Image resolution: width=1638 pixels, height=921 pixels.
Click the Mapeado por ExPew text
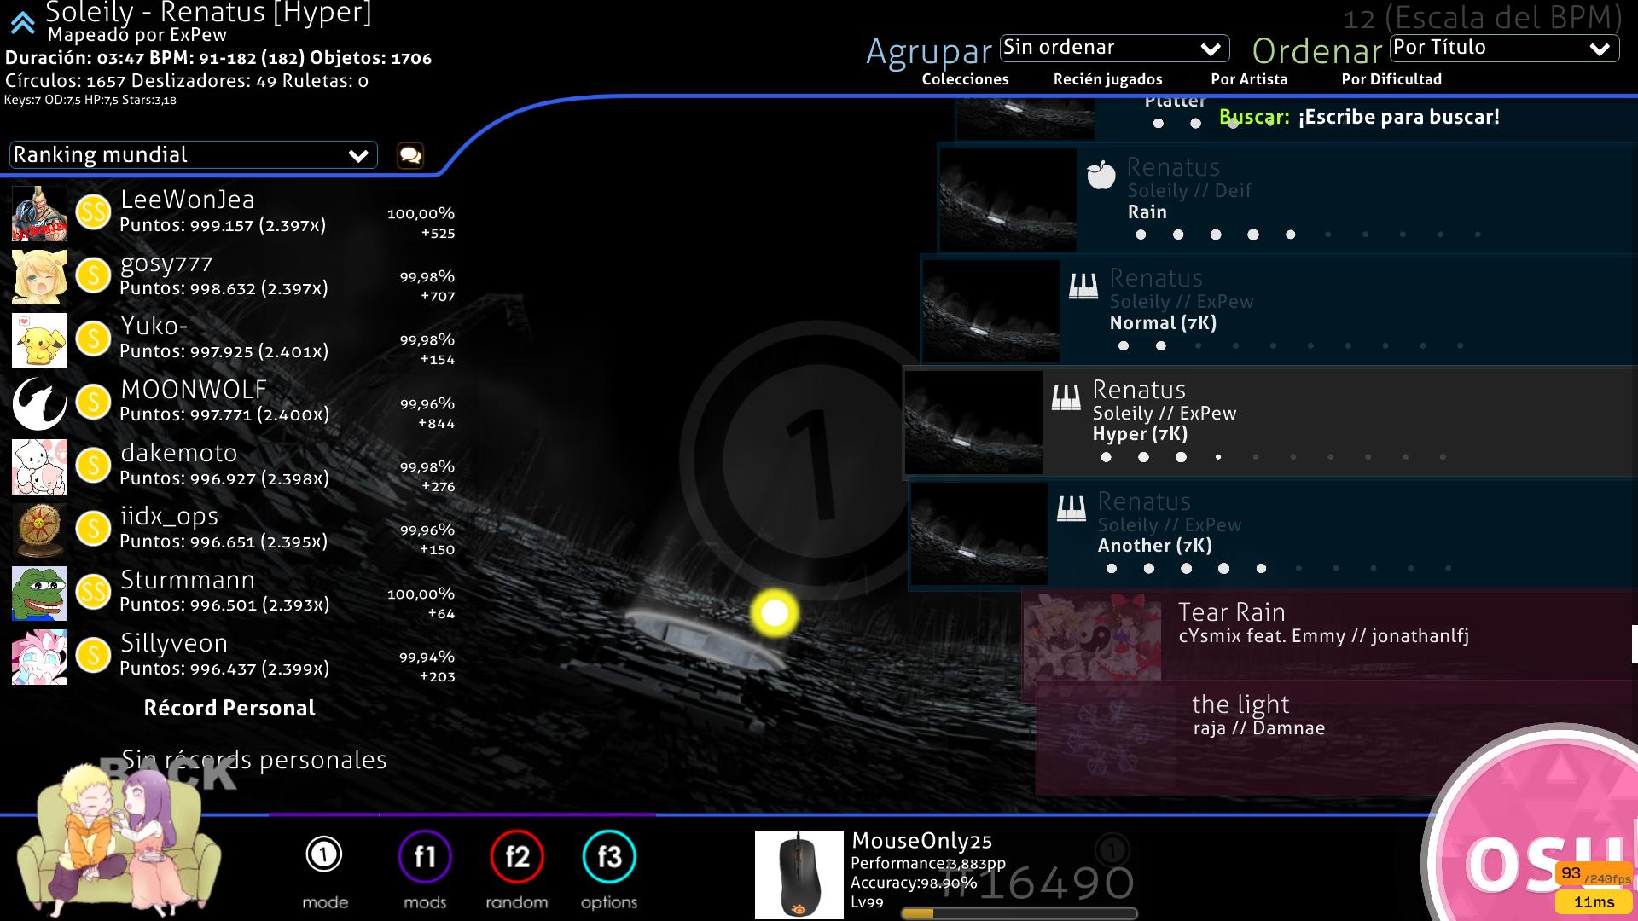click(x=137, y=35)
